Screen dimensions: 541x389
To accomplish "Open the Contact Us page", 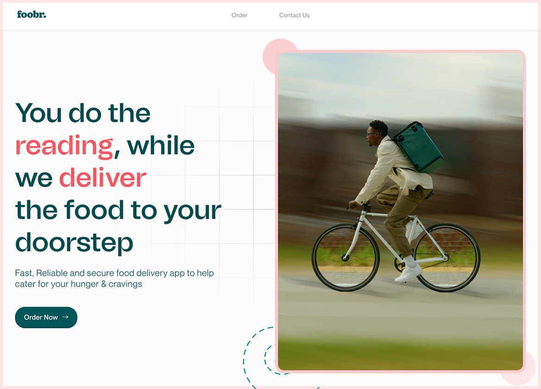I will coord(294,15).
